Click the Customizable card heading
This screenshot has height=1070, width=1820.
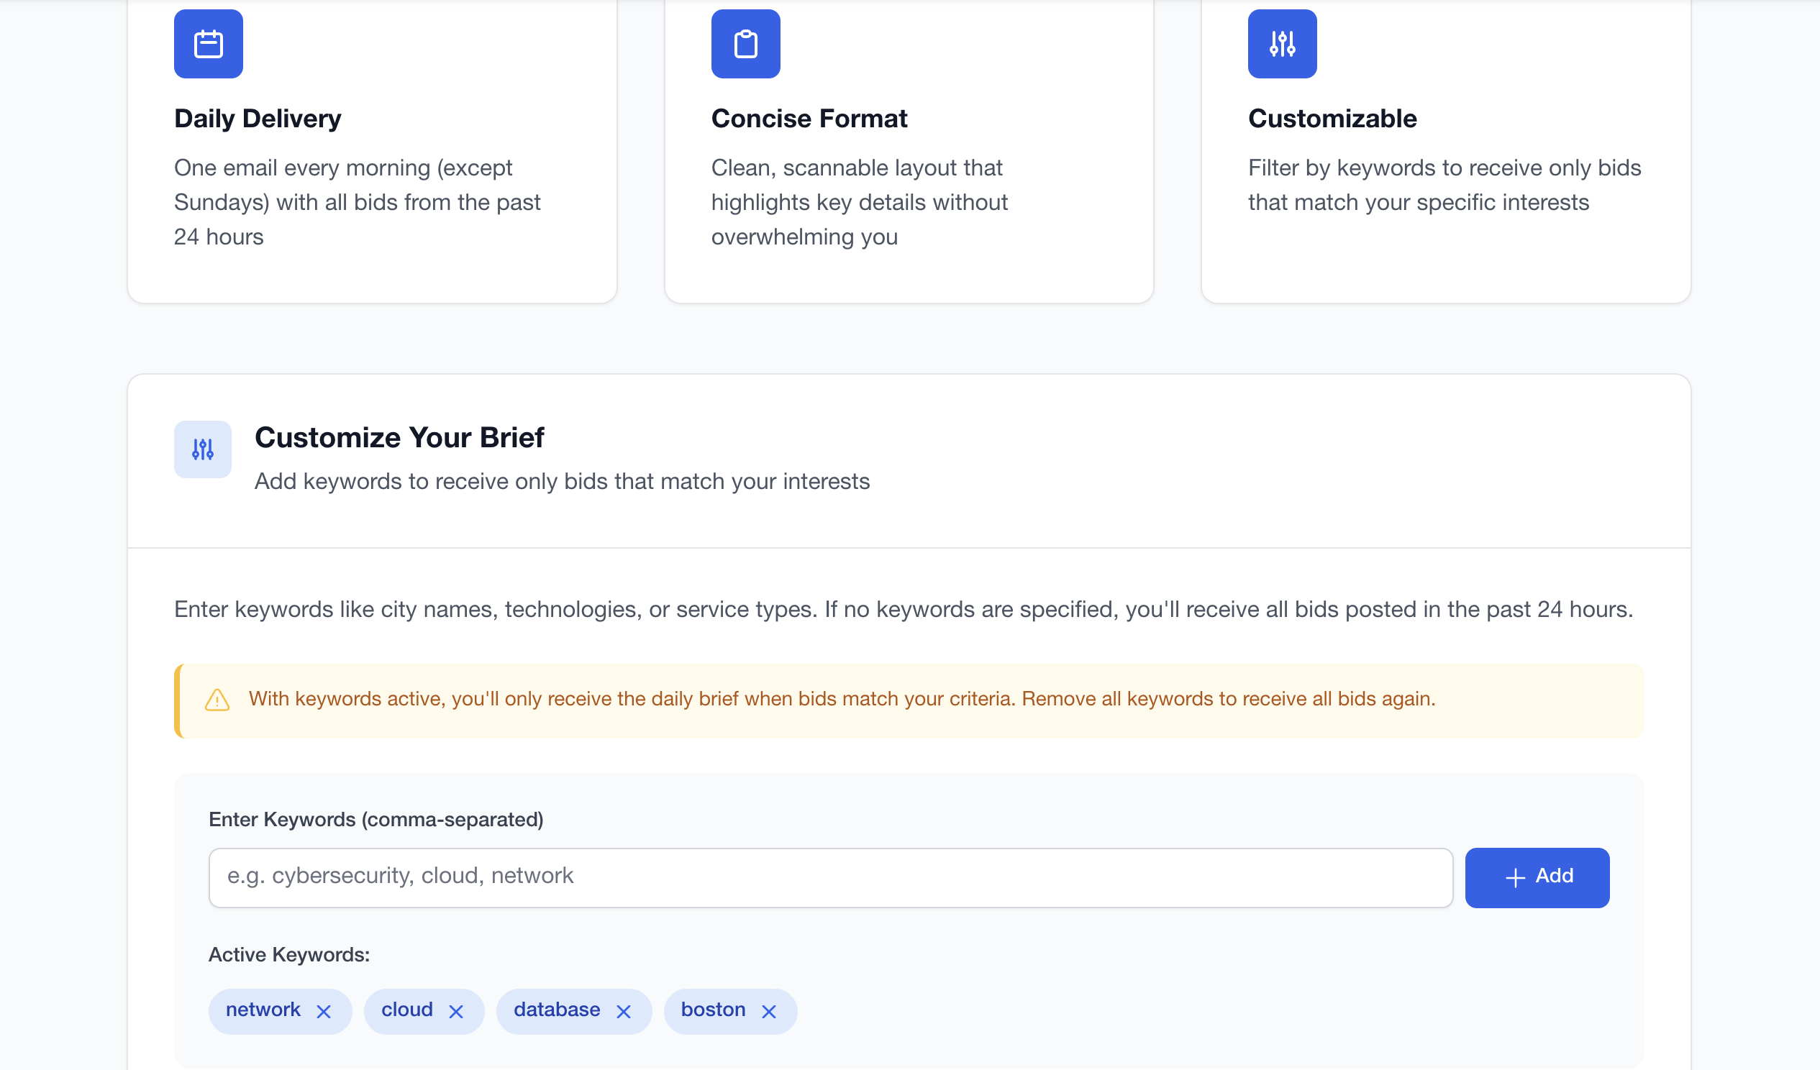tap(1332, 119)
